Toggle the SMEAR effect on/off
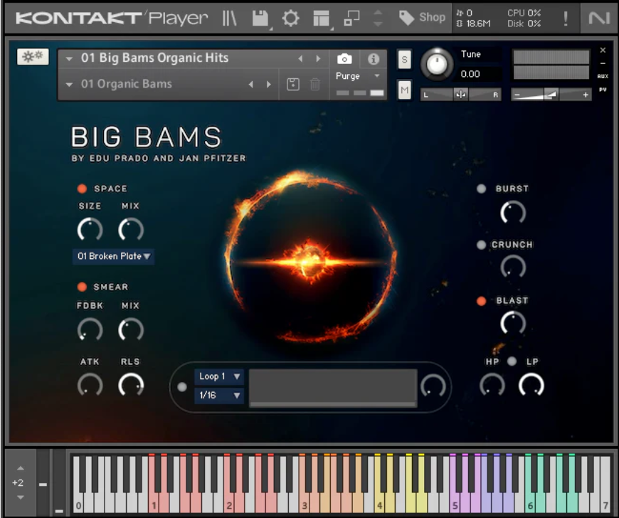Screen dimensions: 619x518 coord(82,287)
